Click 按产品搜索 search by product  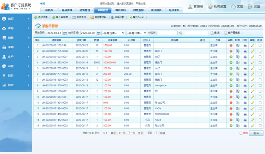coord(232,33)
